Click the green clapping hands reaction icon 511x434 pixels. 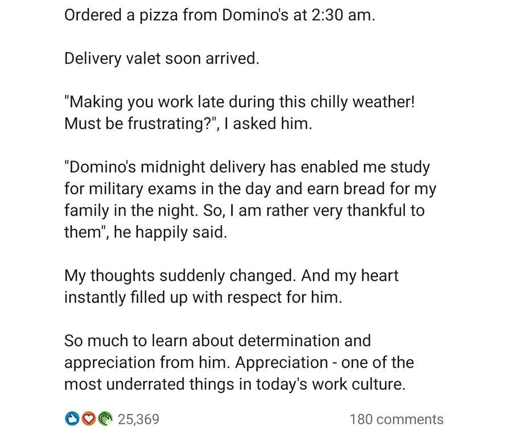tap(103, 419)
